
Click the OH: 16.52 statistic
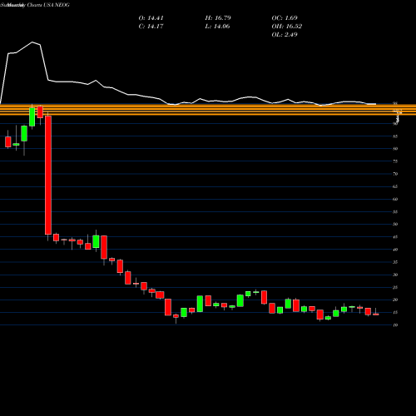287,27
